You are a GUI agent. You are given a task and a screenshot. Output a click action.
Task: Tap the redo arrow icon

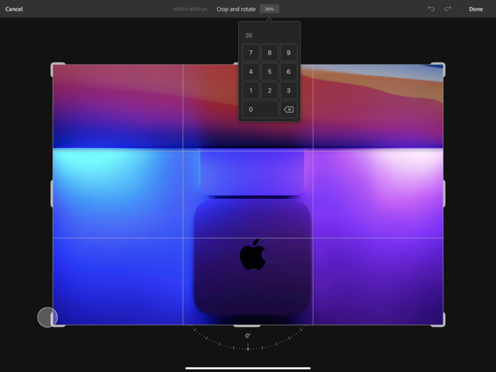point(448,9)
